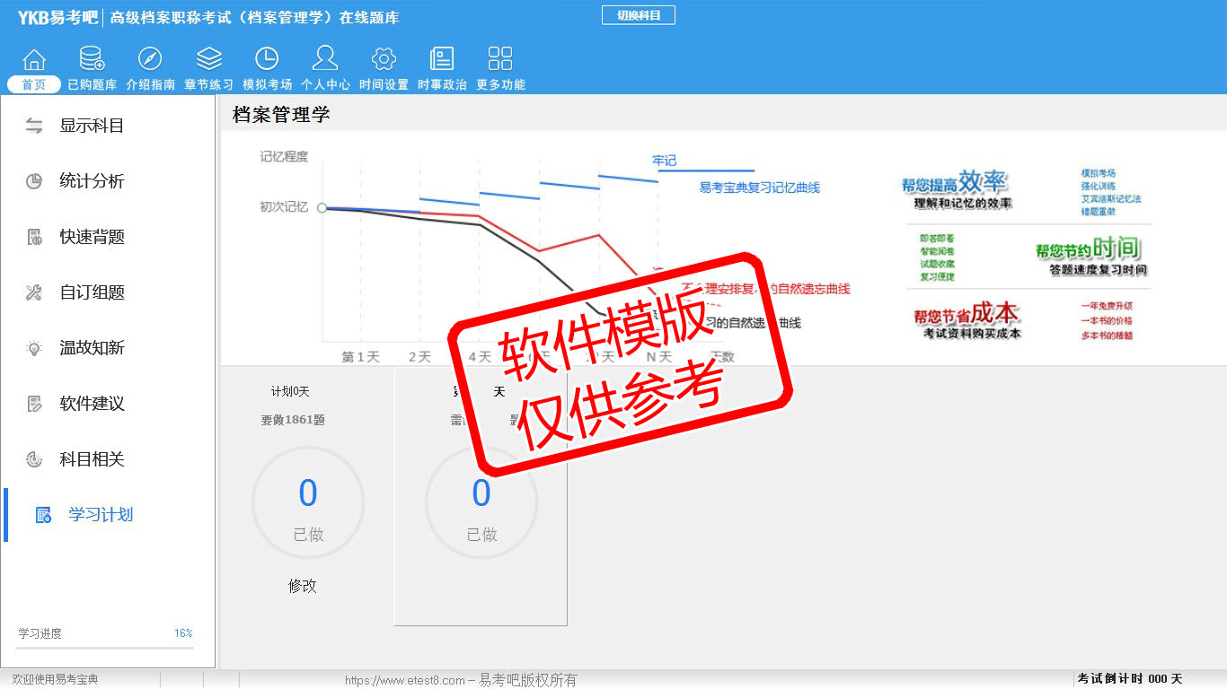Click the first plan's 已做 circle counter
This screenshot has height=689, width=1227.
tap(308, 503)
